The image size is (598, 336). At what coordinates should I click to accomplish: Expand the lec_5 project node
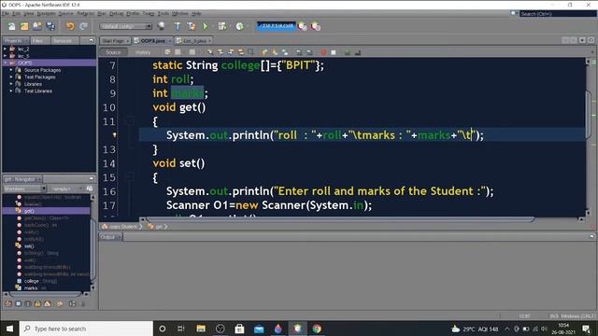click(x=5, y=56)
